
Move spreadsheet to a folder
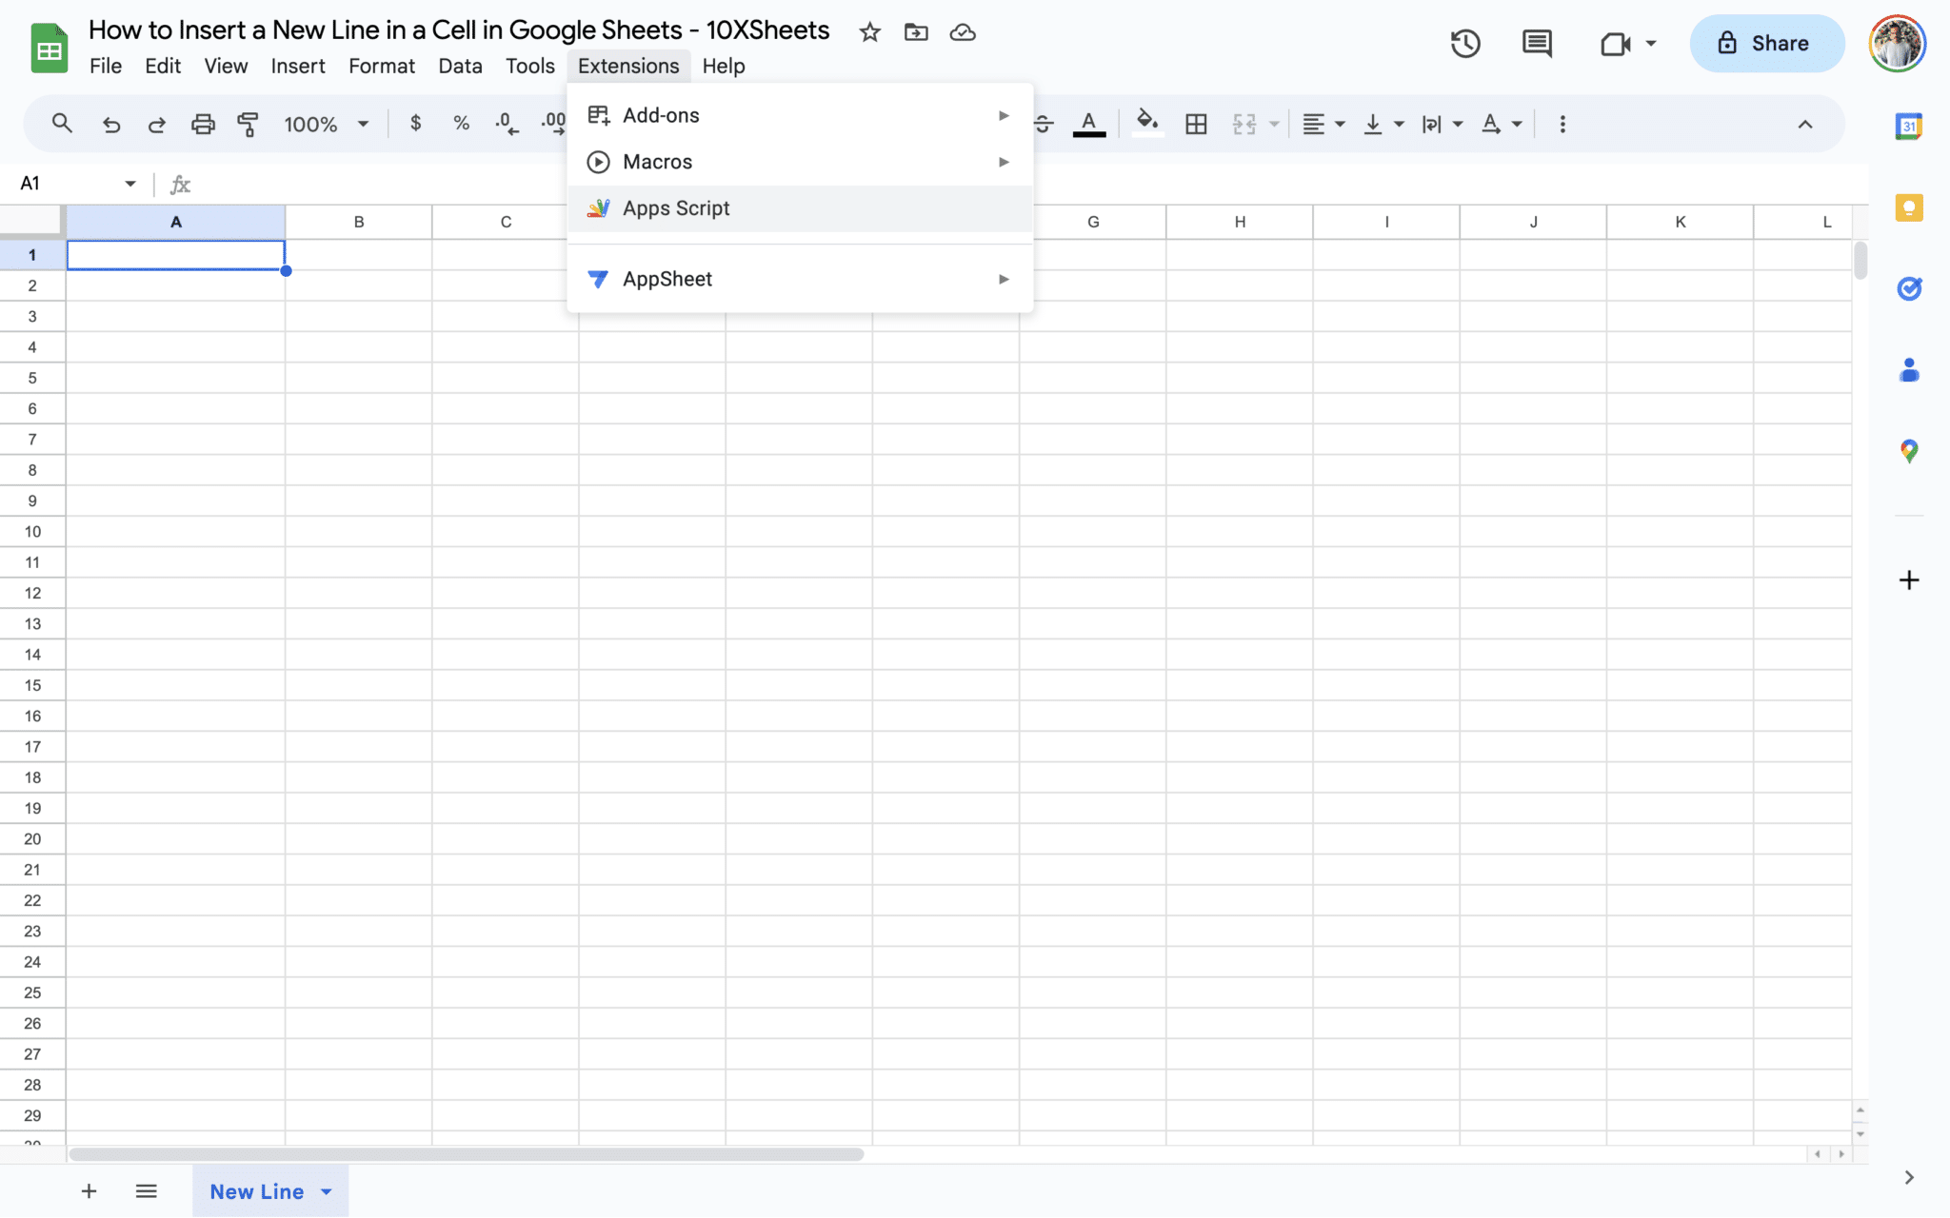[x=916, y=32]
